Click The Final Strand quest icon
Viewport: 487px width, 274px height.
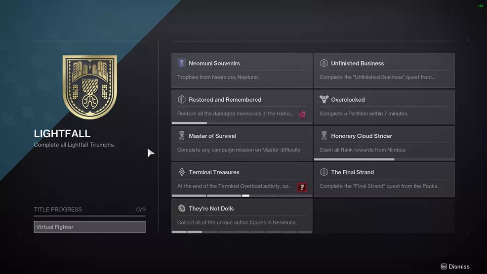coord(324,172)
